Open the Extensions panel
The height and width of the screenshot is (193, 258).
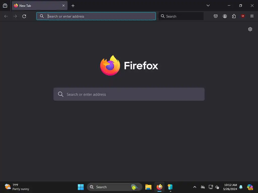[234, 16]
